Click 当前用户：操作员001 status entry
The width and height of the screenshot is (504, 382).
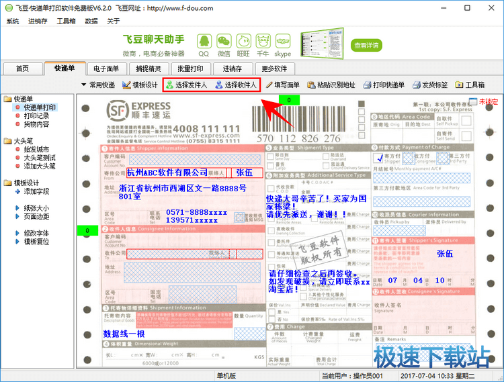pos(352,375)
